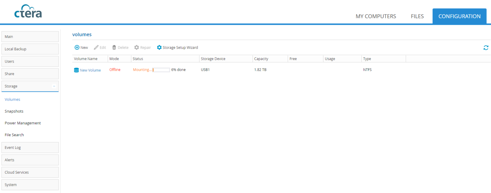Open the Local Backup section
Image resolution: width=491 pixels, height=193 pixels.
point(30,49)
